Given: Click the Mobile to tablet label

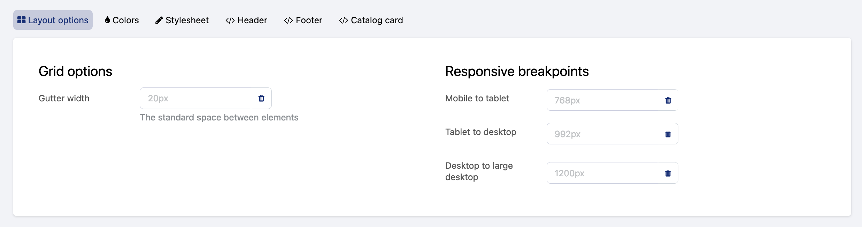Looking at the screenshot, I should [x=477, y=98].
